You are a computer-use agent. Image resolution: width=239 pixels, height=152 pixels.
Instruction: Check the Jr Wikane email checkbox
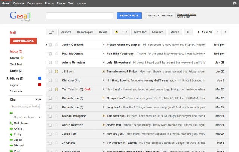(50, 143)
